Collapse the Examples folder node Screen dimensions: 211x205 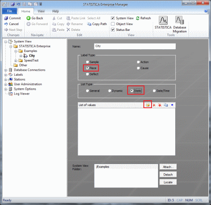click(x=16, y=51)
